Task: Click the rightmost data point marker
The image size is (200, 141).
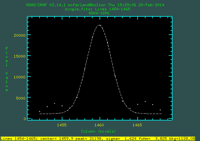Action: (160, 110)
